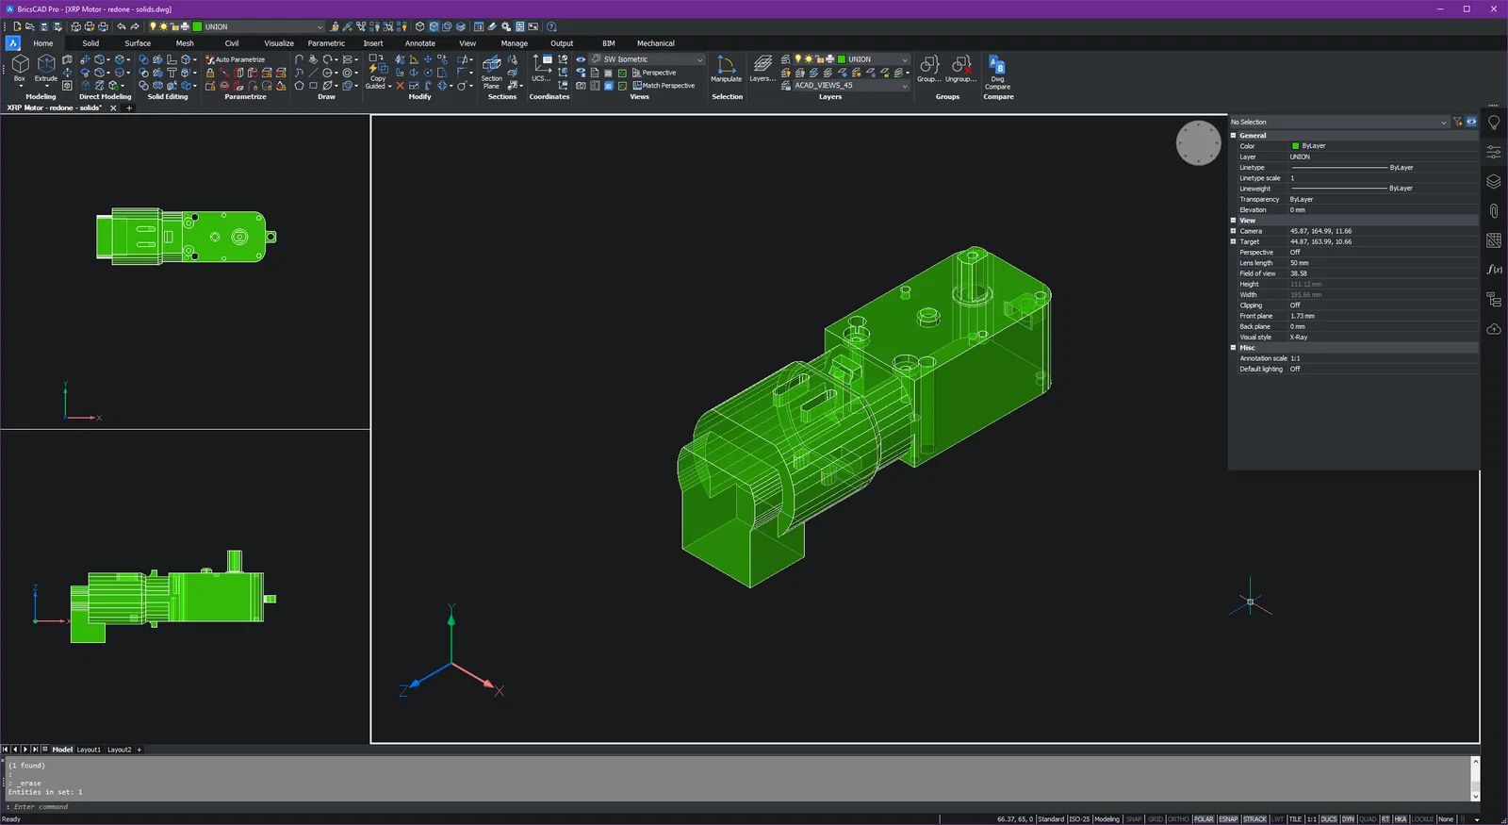Open the Section Plane tool

tap(492, 72)
